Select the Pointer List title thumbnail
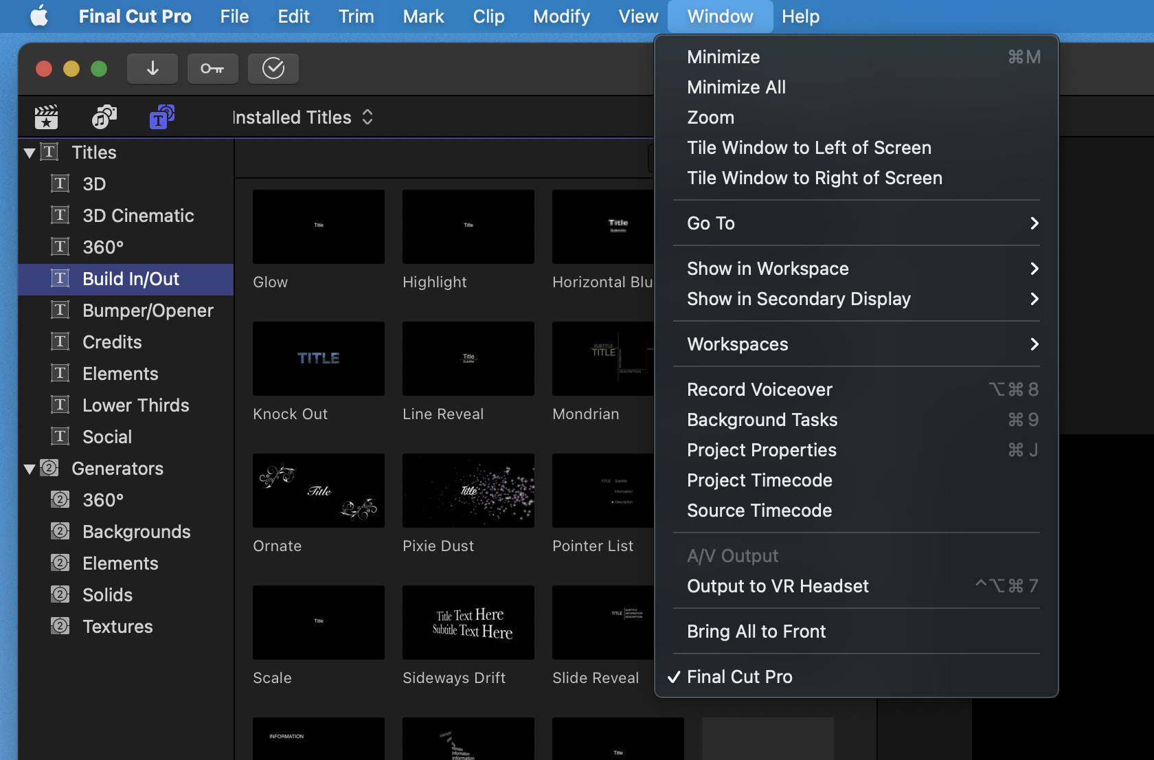 point(603,491)
